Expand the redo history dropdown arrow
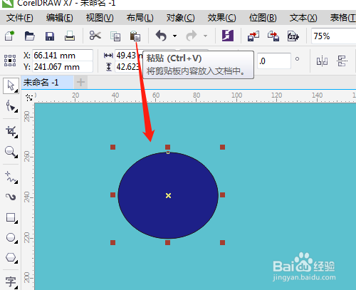Image resolution: width=356 pixels, height=290 pixels. [x=205, y=36]
